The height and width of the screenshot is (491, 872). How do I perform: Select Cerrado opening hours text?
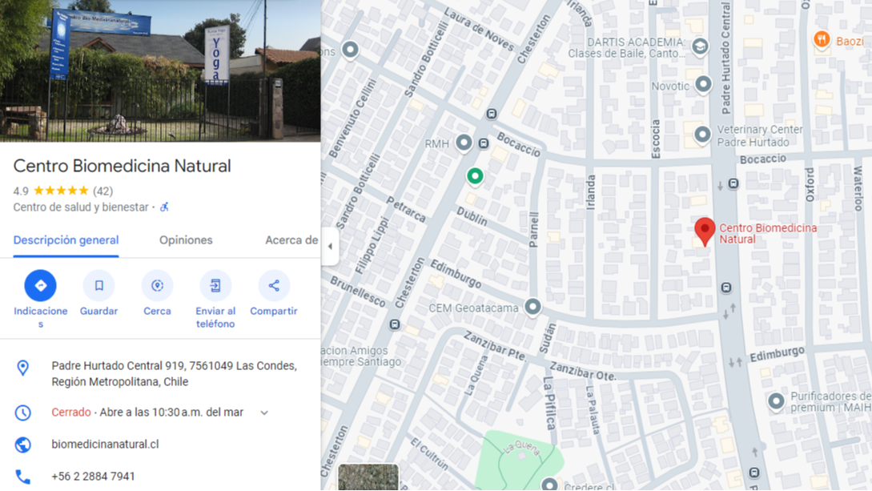click(x=71, y=412)
